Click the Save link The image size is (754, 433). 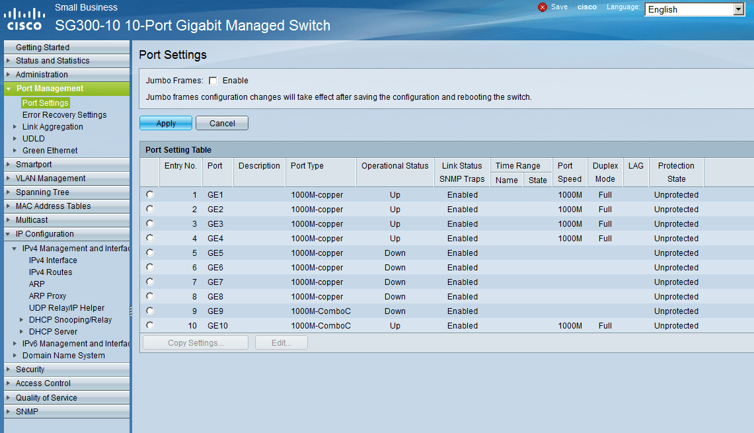[x=561, y=7]
